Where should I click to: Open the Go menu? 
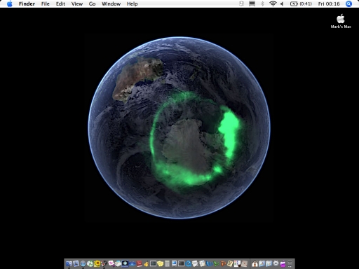coord(92,4)
